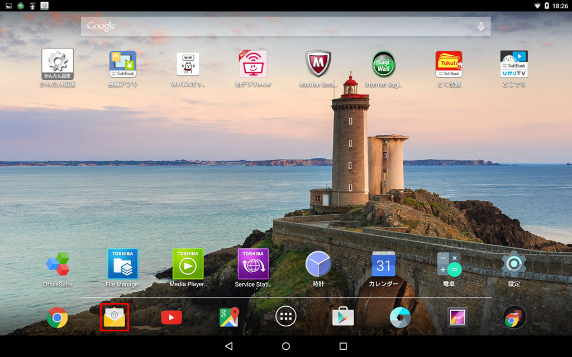
Task: Launch YouTube from the dock
Action: [x=171, y=317]
